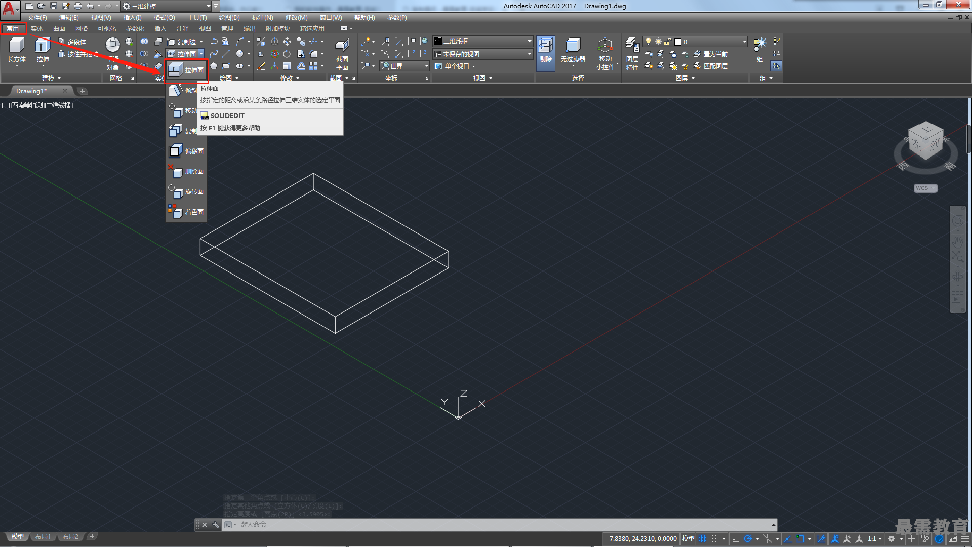Add a new drawing tab with plus button
Viewport: 972px width, 547px height.
coord(82,91)
